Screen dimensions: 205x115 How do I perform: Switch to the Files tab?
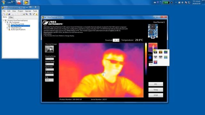point(11,17)
